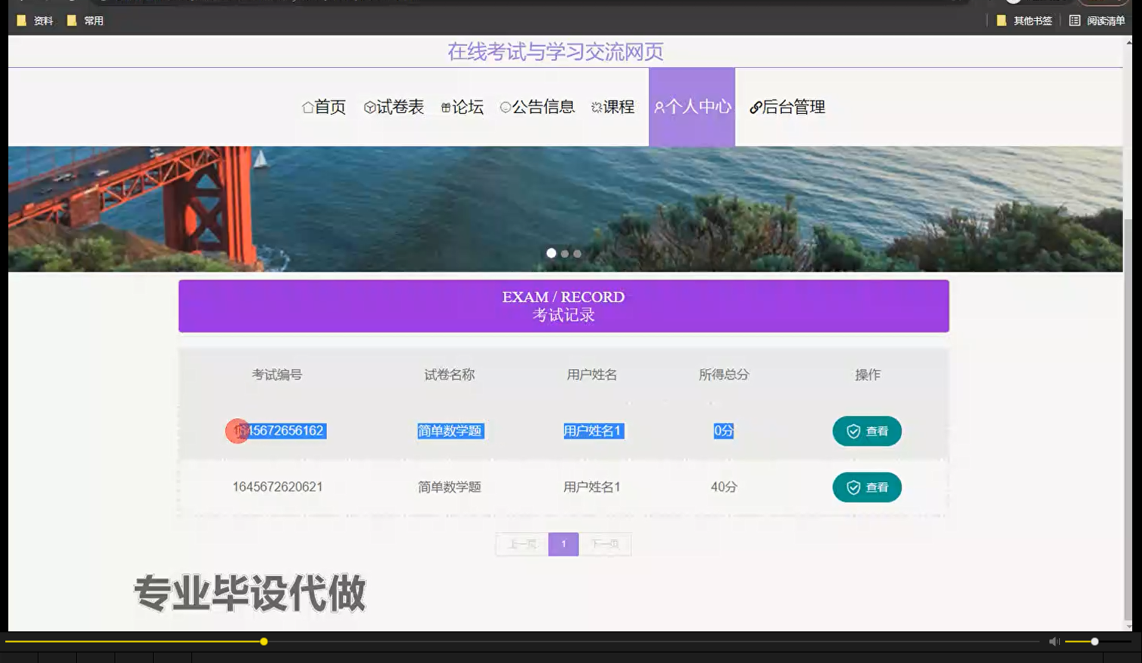Click the 下一页 pagination link
The width and height of the screenshot is (1142, 663).
click(605, 543)
